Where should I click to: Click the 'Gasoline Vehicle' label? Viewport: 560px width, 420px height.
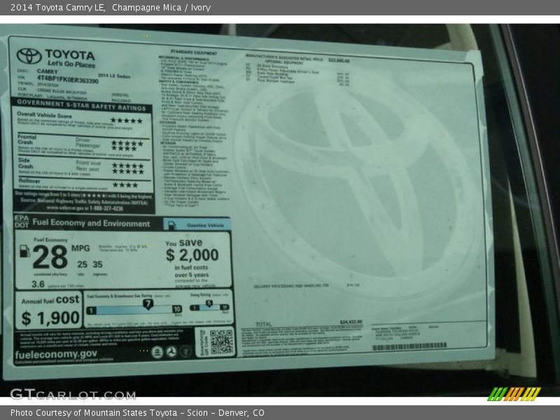[205, 225]
